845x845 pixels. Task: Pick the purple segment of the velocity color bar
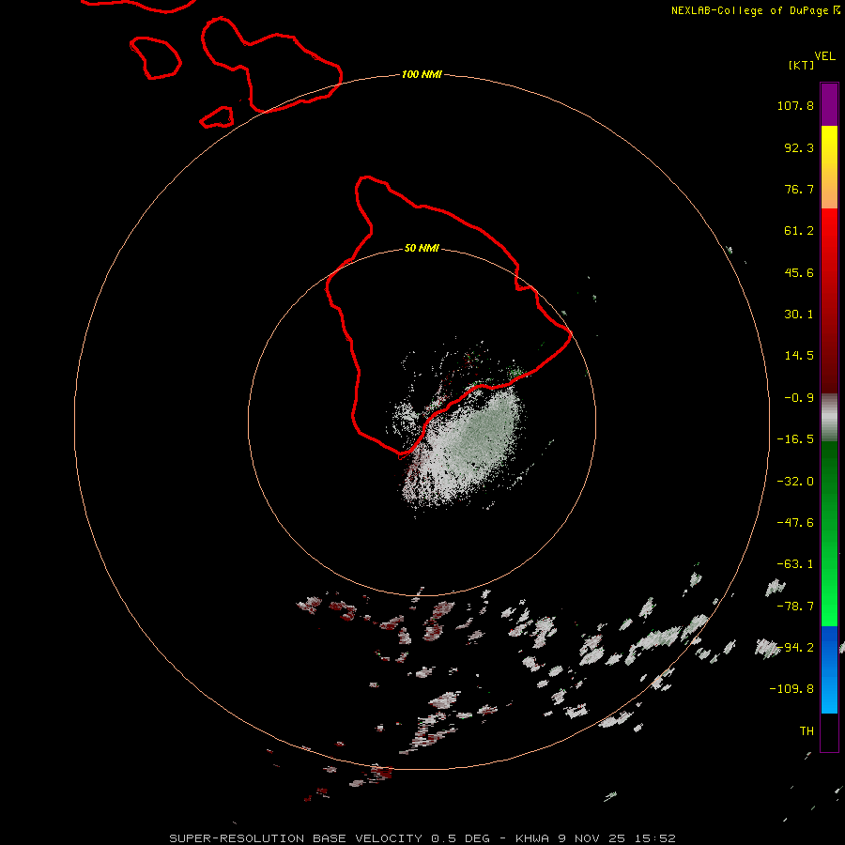829,104
